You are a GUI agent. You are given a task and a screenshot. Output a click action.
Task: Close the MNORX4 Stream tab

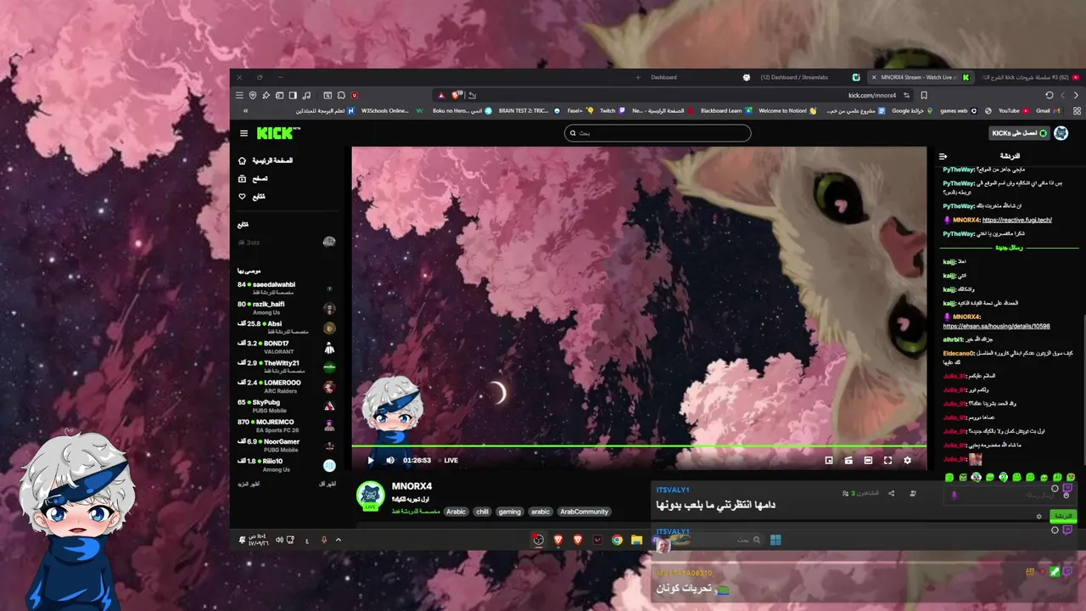(874, 77)
